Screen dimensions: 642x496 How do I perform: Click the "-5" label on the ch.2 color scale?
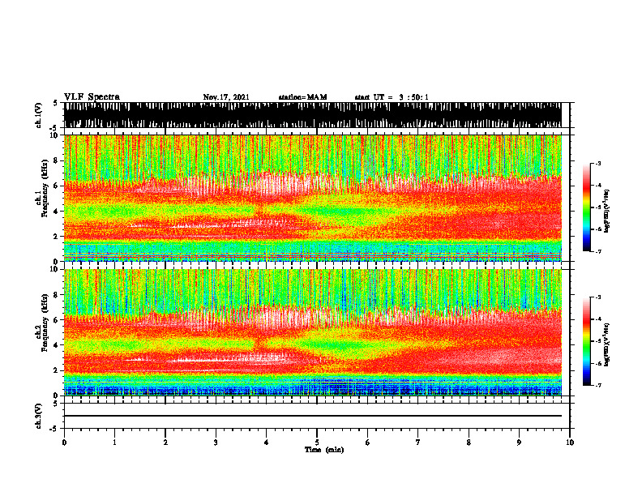[598, 341]
